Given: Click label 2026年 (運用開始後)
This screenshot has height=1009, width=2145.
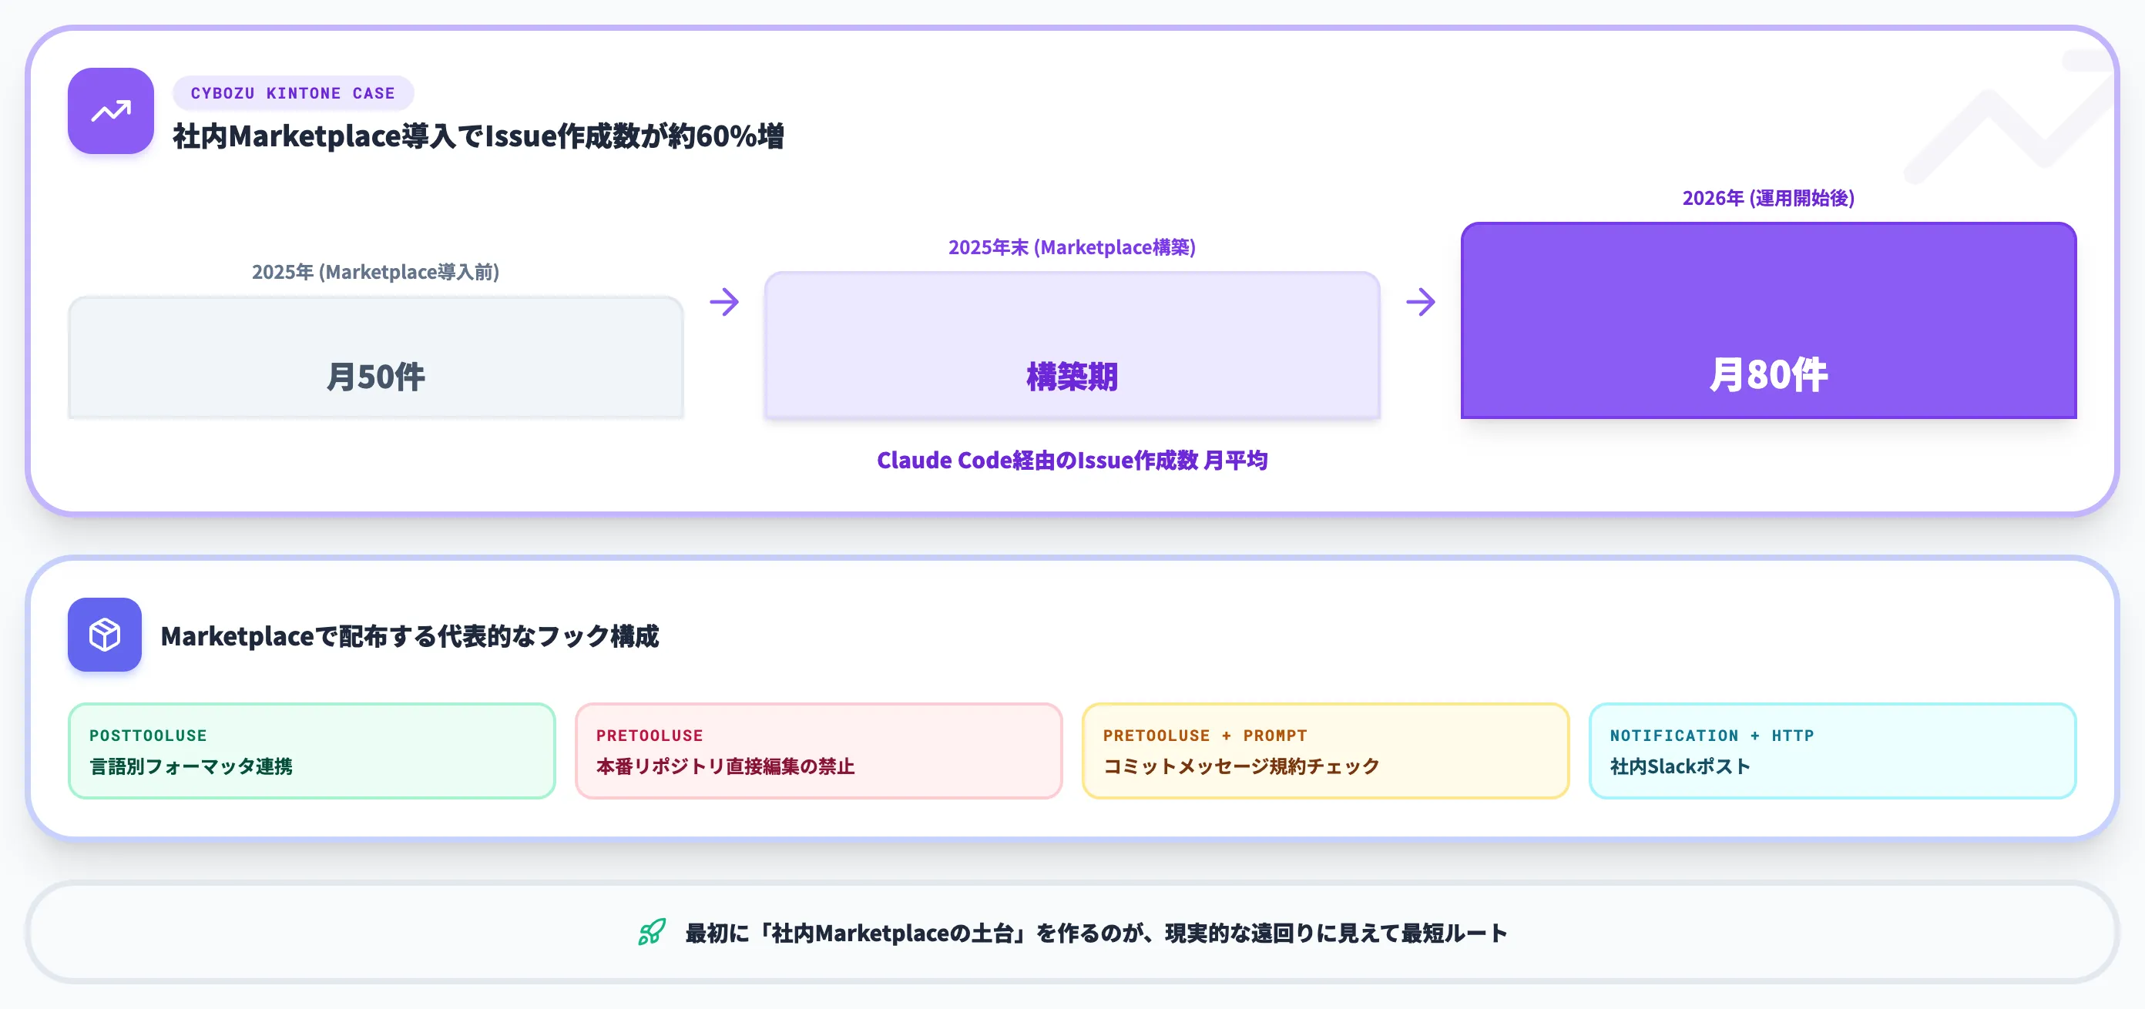Looking at the screenshot, I should 1769,198.
